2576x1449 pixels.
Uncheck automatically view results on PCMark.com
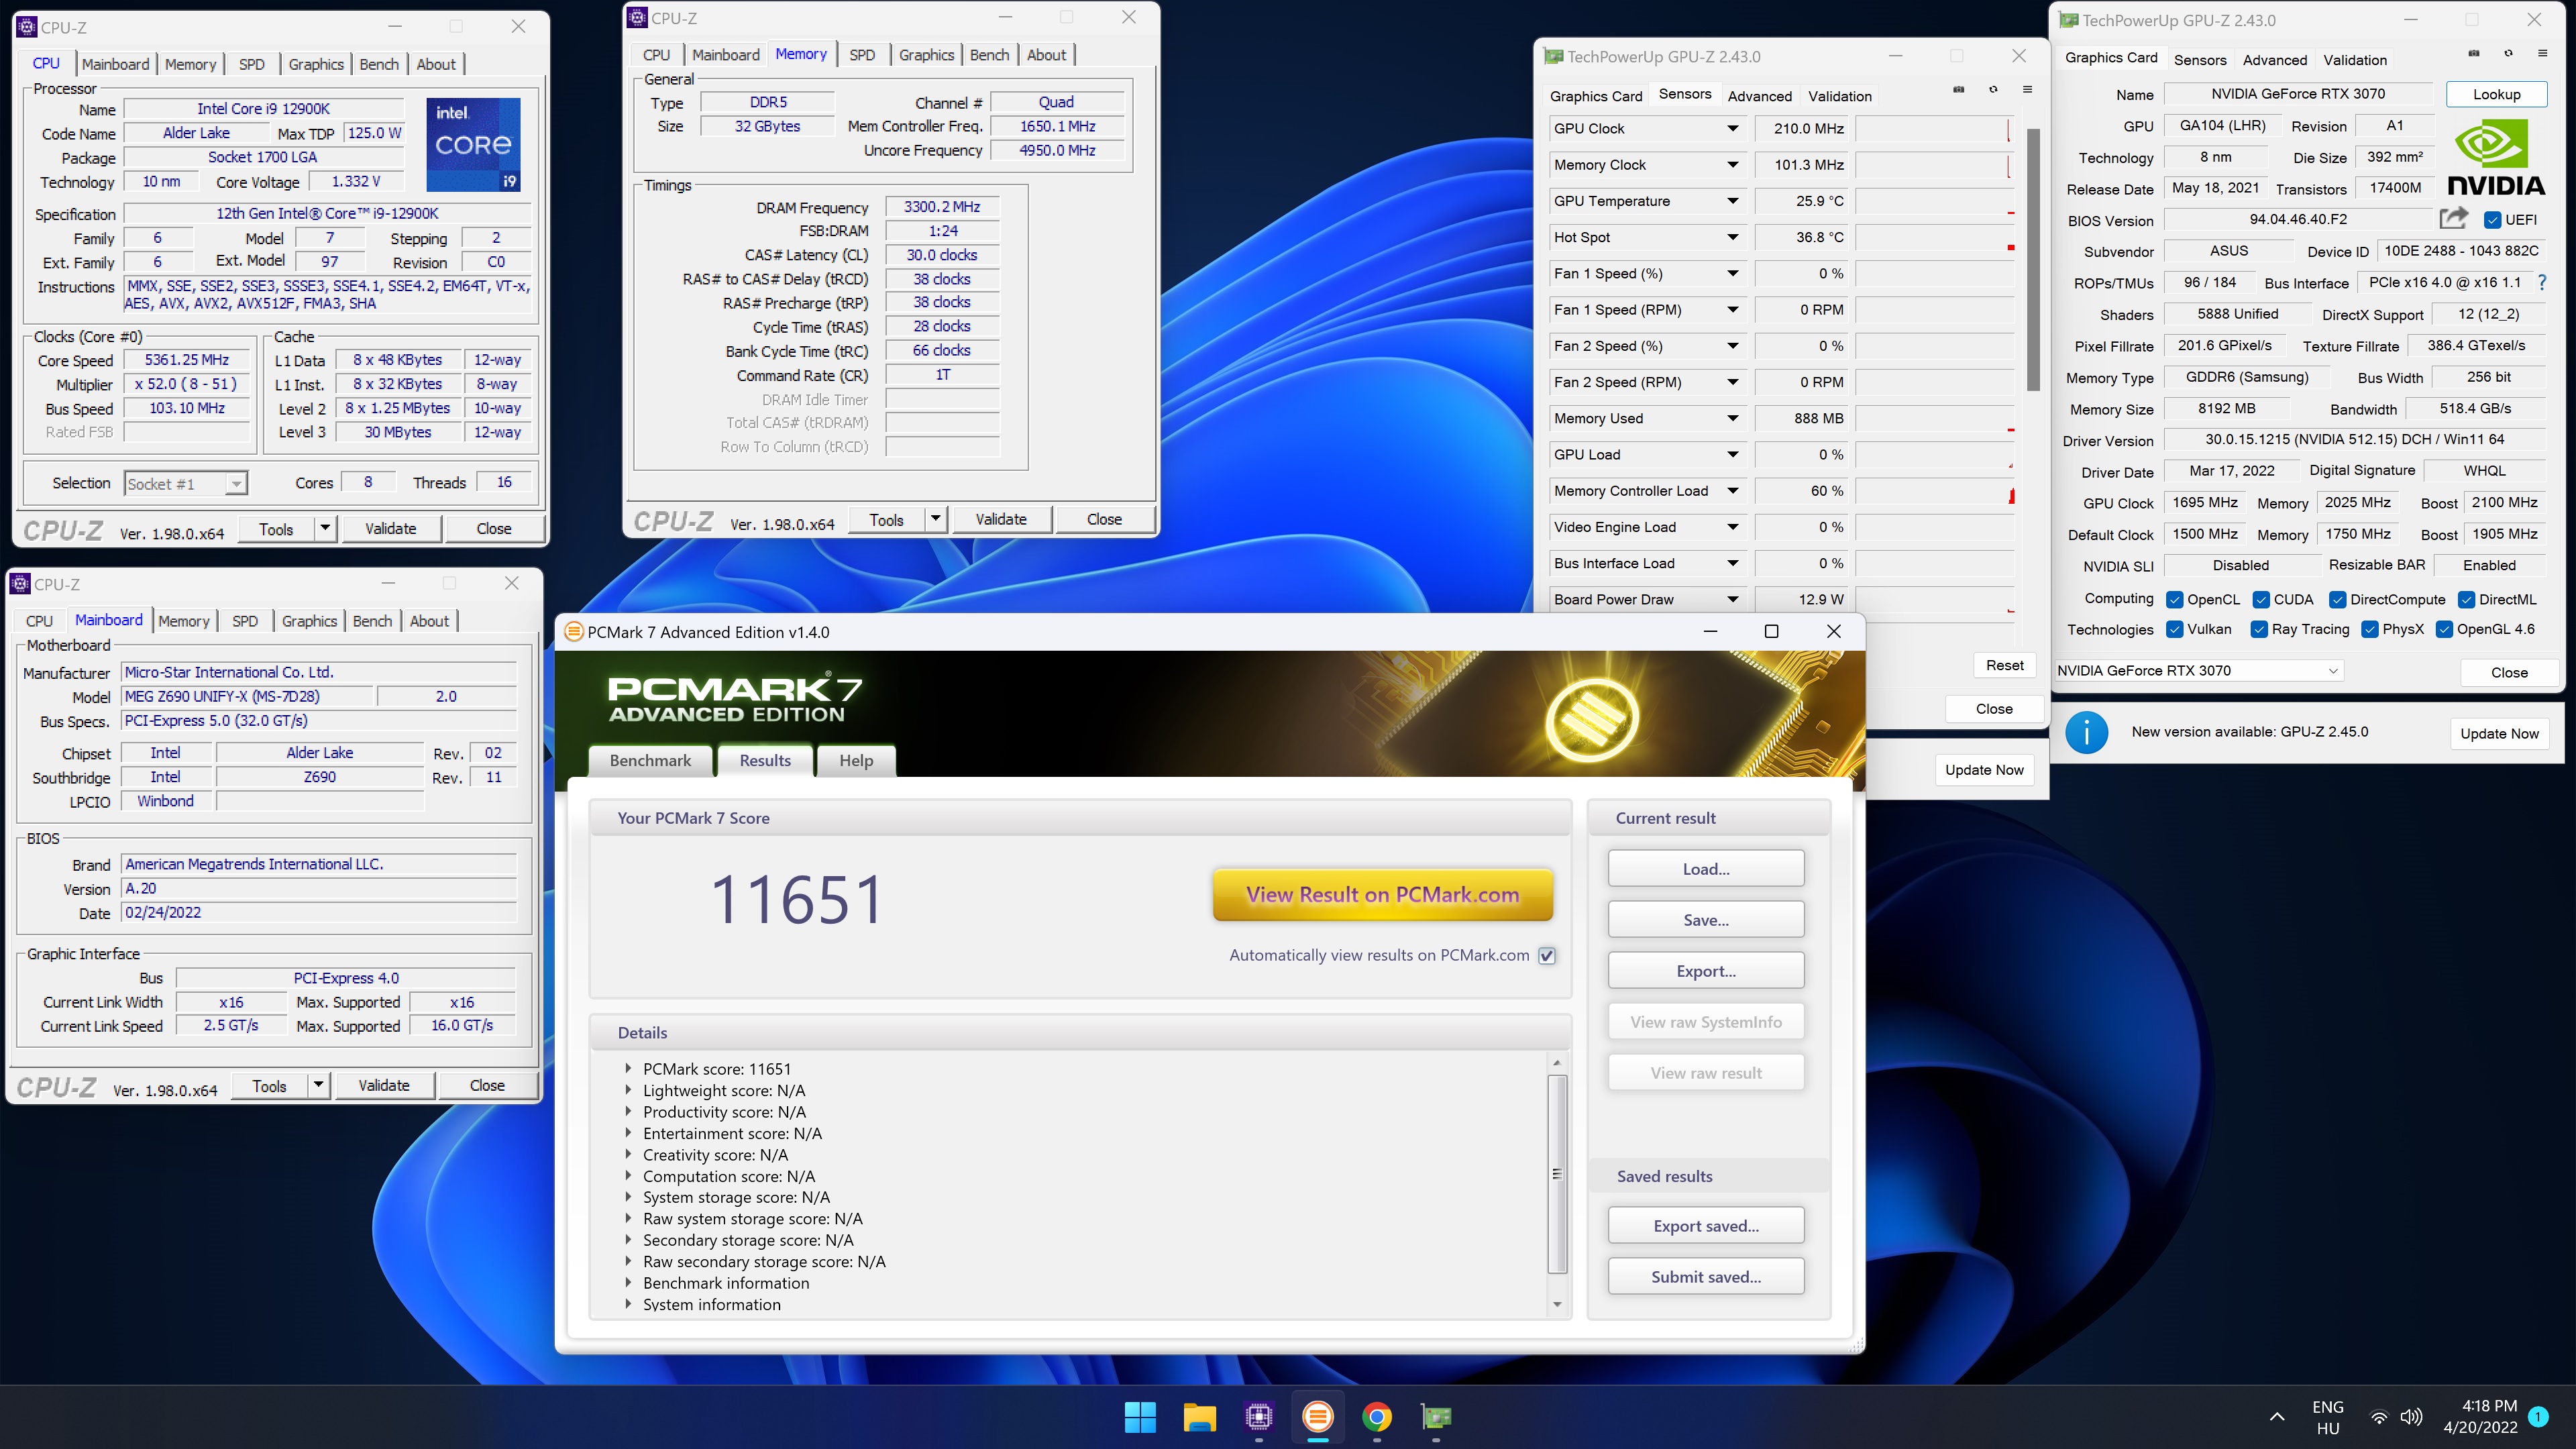coord(1547,956)
